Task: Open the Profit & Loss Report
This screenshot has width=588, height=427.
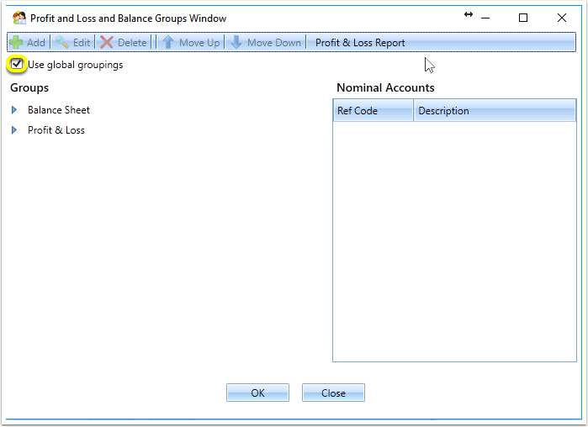Action: [360, 43]
